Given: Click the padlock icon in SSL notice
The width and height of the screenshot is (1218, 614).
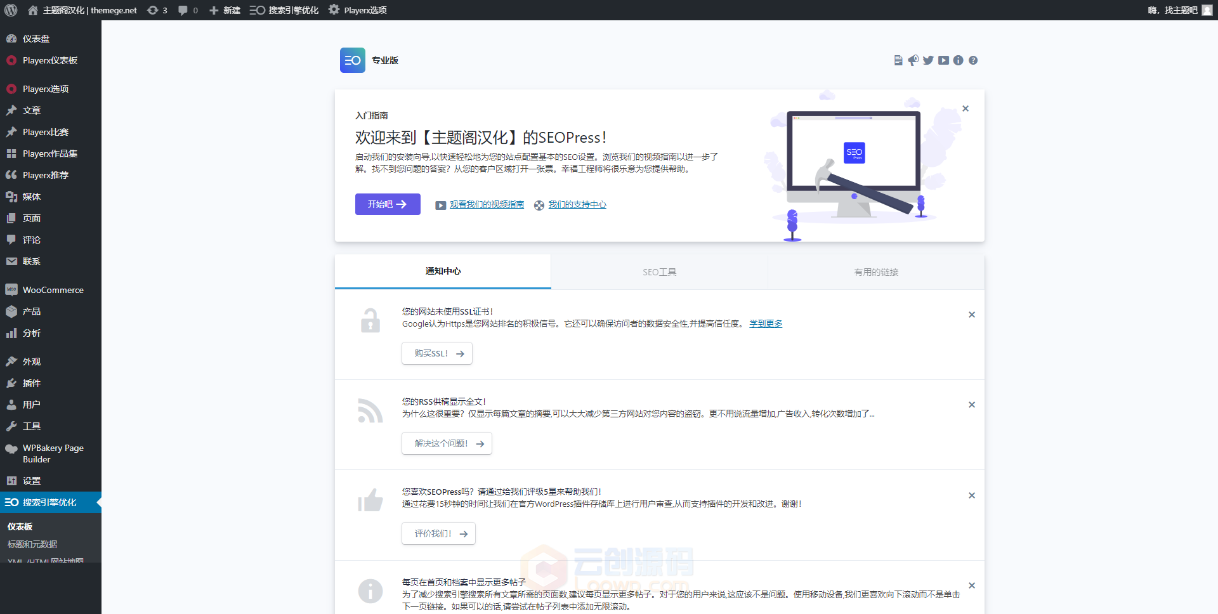Looking at the screenshot, I should [x=370, y=320].
